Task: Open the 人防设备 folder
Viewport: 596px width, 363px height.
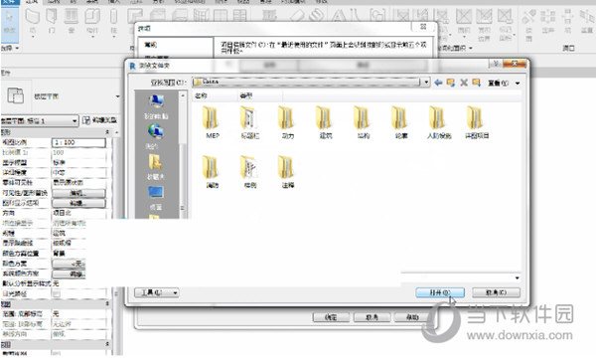Action: 439,122
